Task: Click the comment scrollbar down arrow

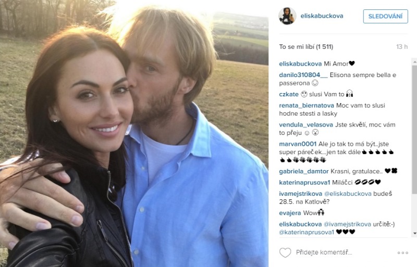Action: (x=414, y=233)
